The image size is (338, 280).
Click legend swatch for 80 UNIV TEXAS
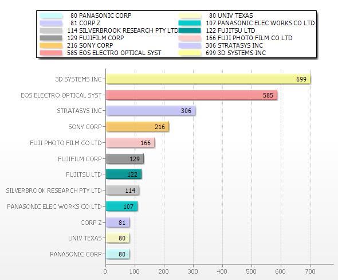[x=190, y=15]
